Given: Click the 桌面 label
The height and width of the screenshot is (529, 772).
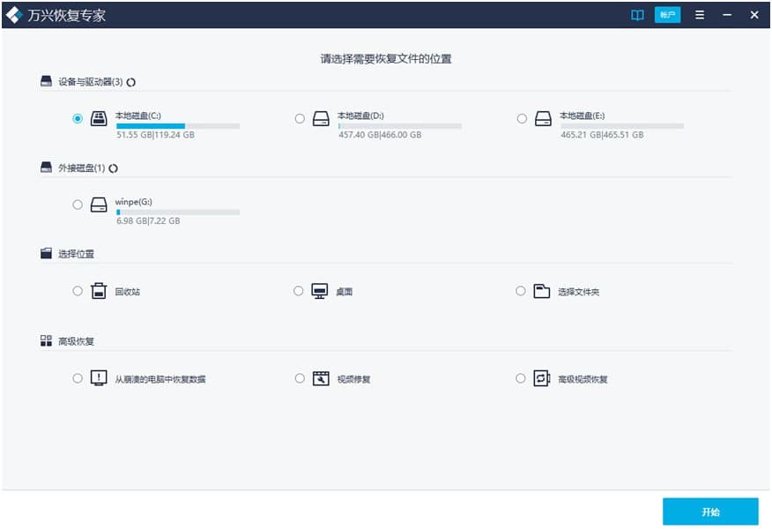Looking at the screenshot, I should click(345, 292).
